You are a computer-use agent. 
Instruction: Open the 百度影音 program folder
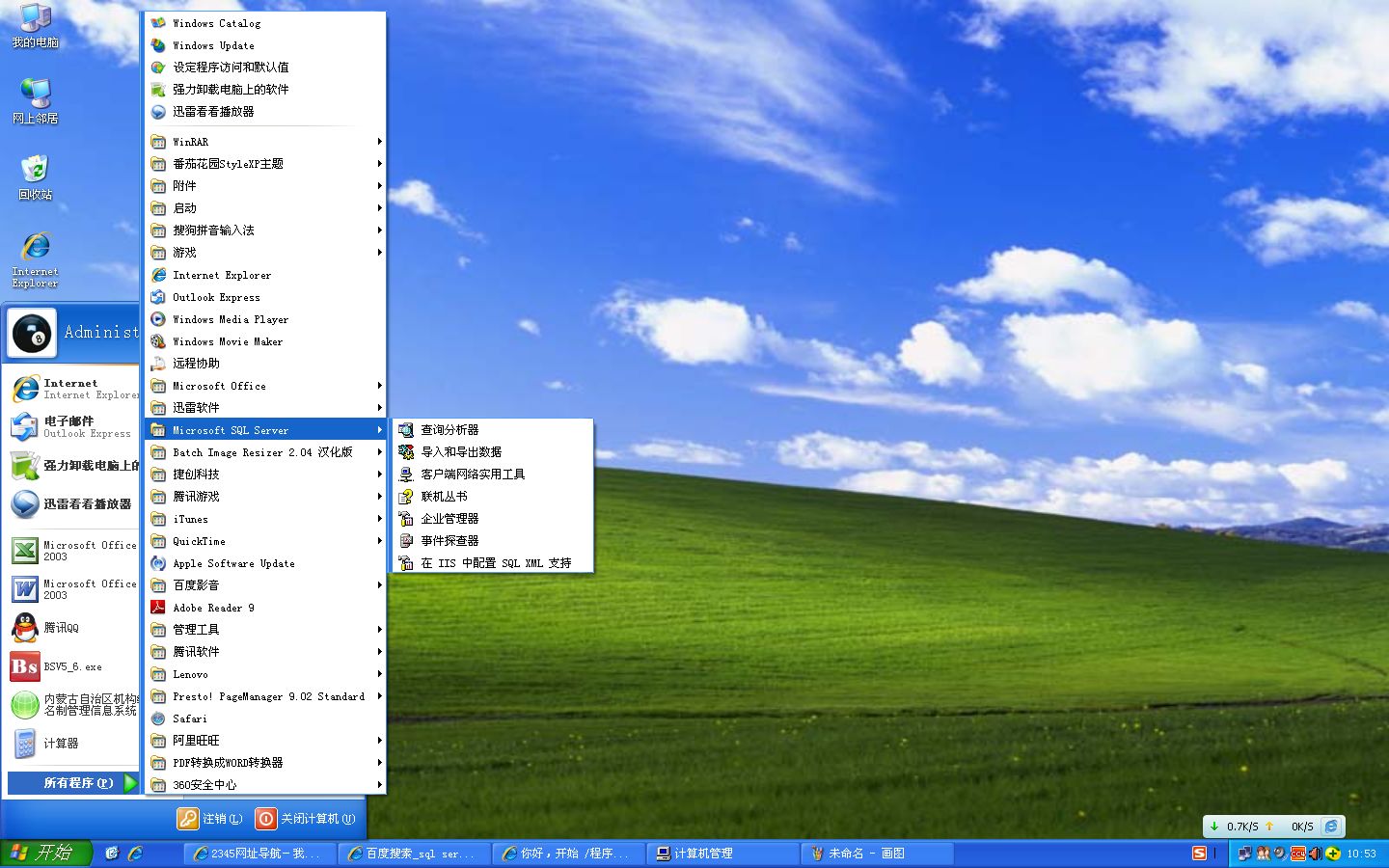point(265,585)
